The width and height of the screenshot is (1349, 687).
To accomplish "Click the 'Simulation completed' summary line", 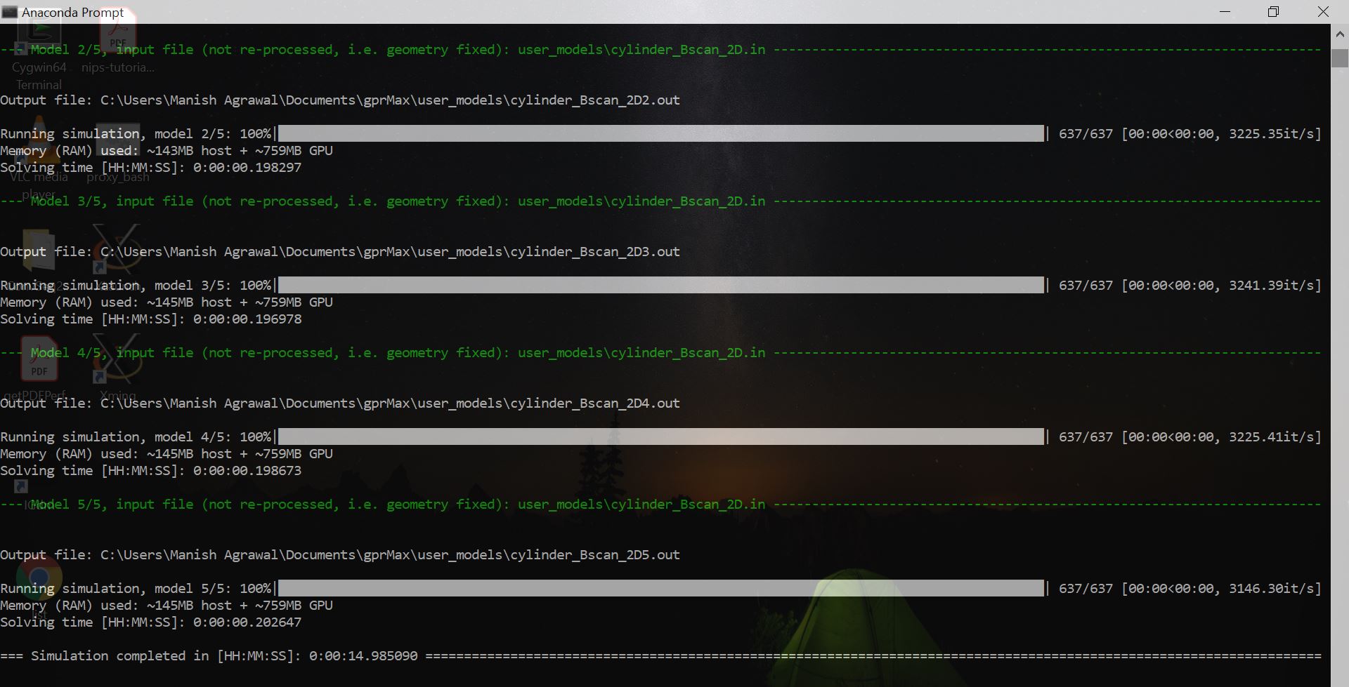I will (211, 655).
